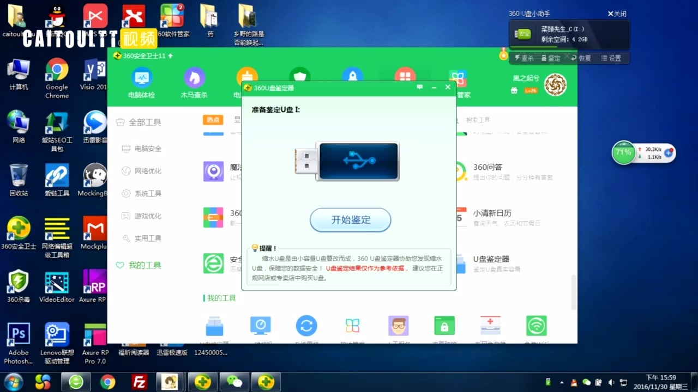Open the 360问答 tool
This screenshot has width=698, height=392.
point(504,171)
